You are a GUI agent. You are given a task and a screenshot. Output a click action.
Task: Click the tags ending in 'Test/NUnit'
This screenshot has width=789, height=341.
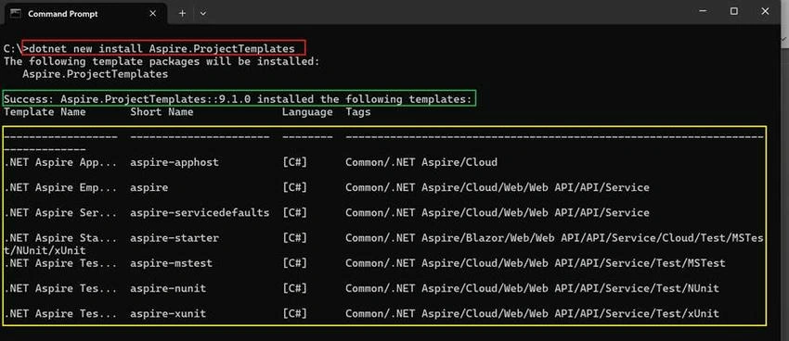532,288
